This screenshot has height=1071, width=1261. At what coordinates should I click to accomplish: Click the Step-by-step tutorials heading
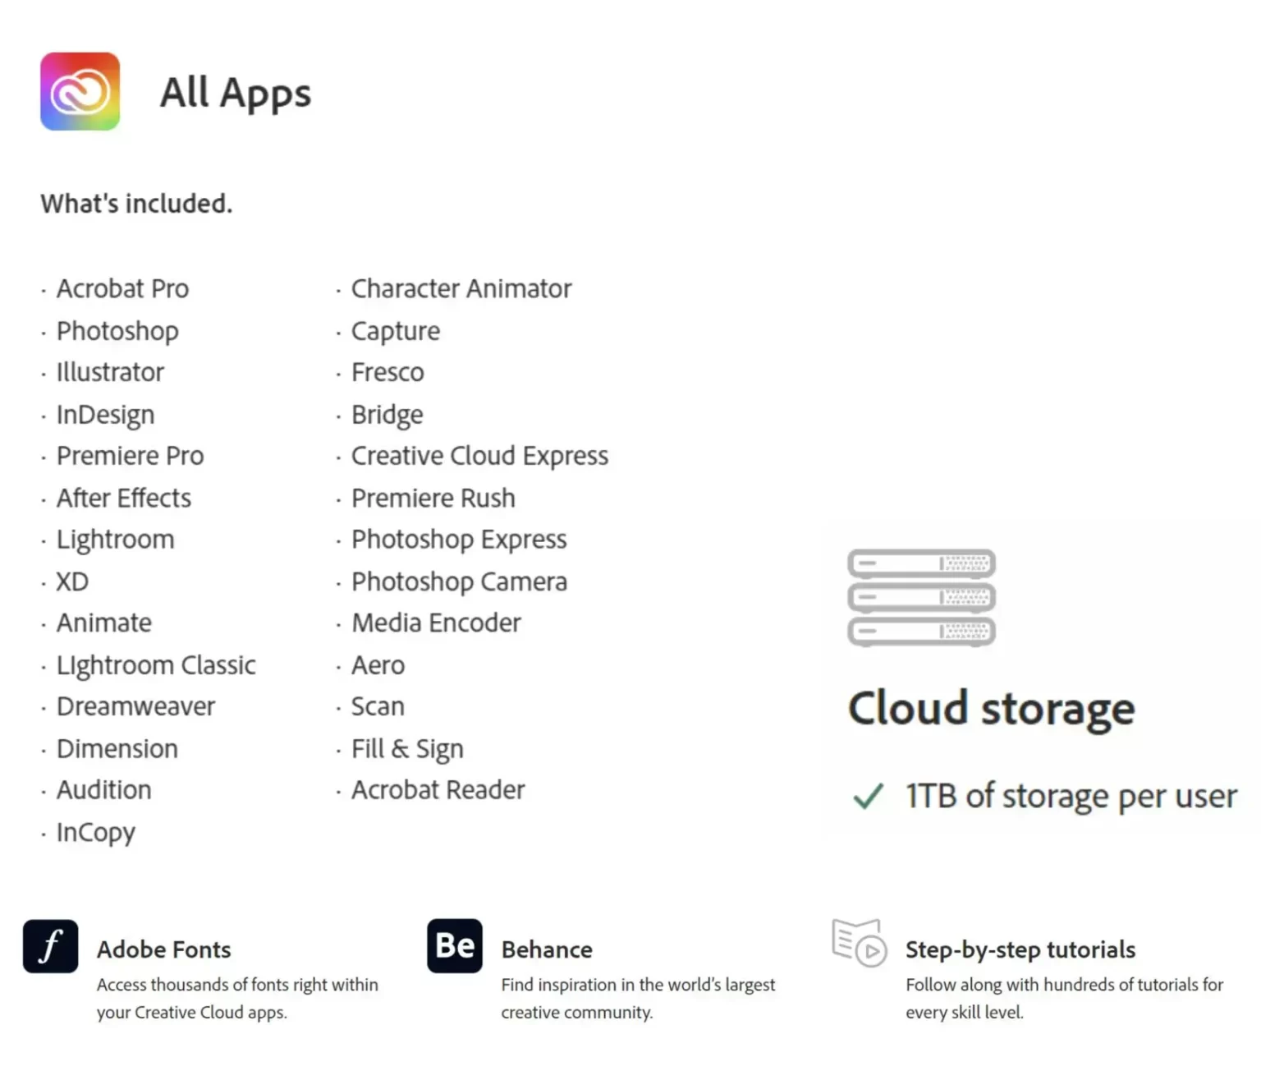click(1020, 949)
